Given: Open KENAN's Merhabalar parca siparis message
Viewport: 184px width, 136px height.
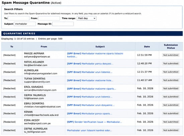Looking at the screenshot, I should tap(90, 114).
